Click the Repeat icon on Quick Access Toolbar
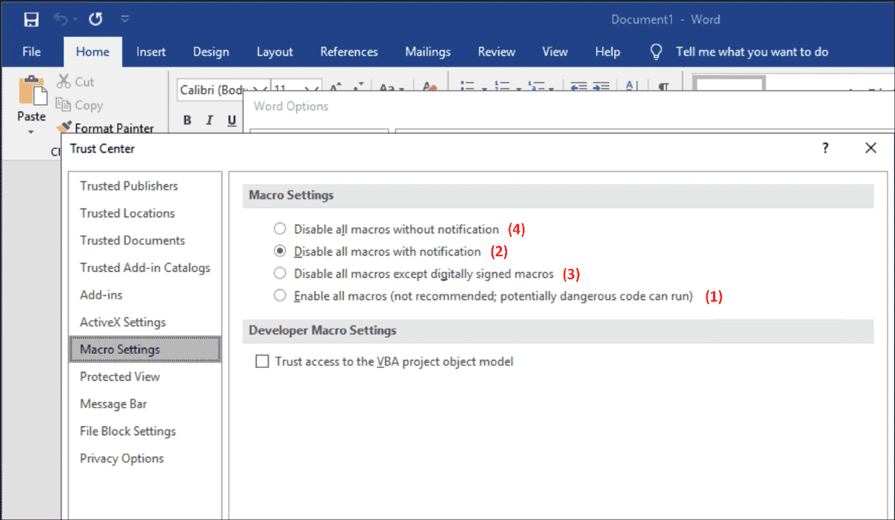 95,18
